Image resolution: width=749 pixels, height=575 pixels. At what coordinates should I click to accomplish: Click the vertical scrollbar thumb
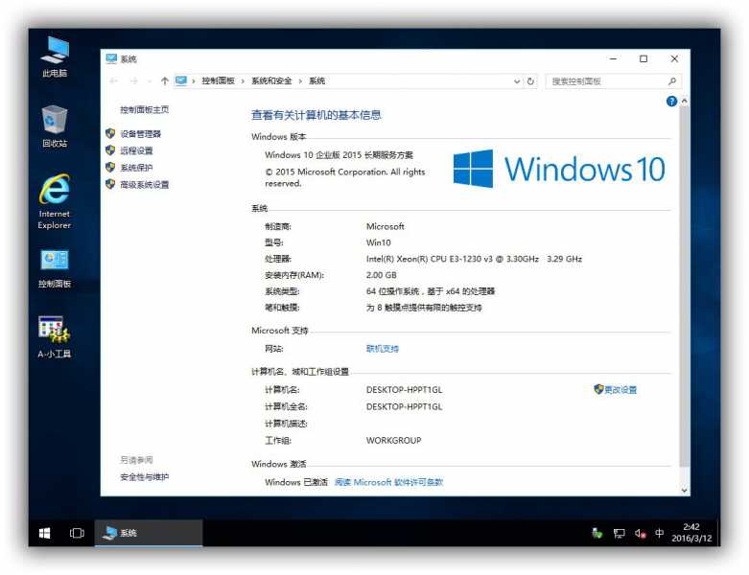click(684, 287)
